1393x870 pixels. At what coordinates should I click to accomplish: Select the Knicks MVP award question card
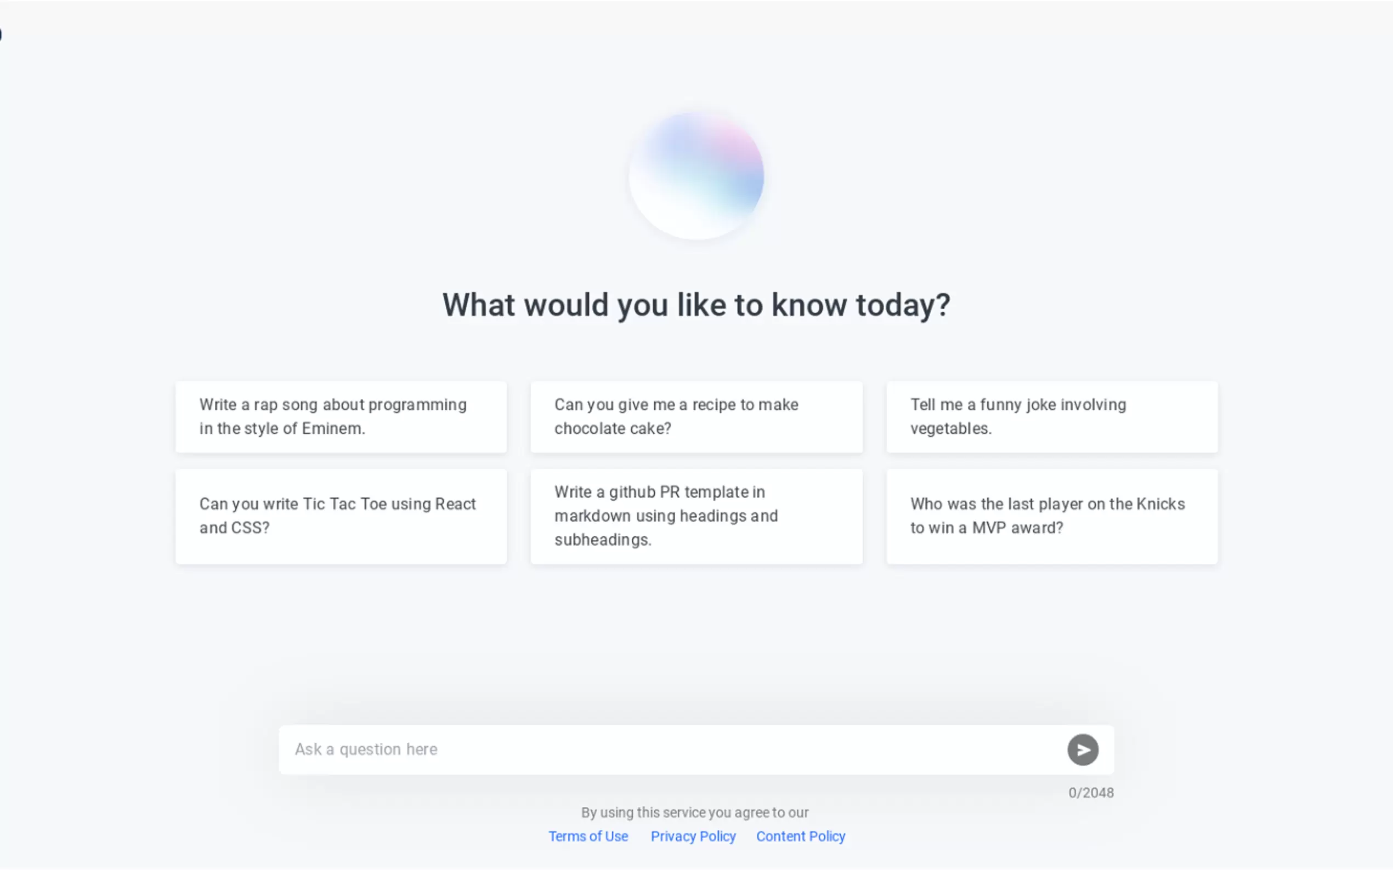point(1051,516)
